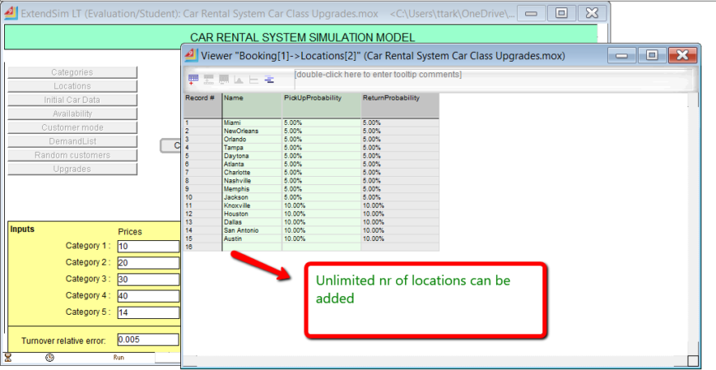Select the Austin name cell

[x=252, y=238]
